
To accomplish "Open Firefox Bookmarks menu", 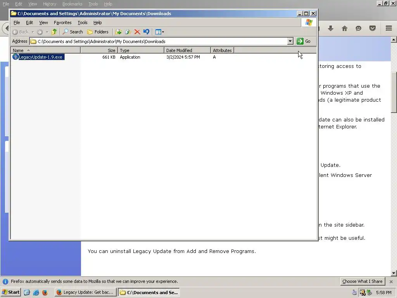I will [72, 4].
